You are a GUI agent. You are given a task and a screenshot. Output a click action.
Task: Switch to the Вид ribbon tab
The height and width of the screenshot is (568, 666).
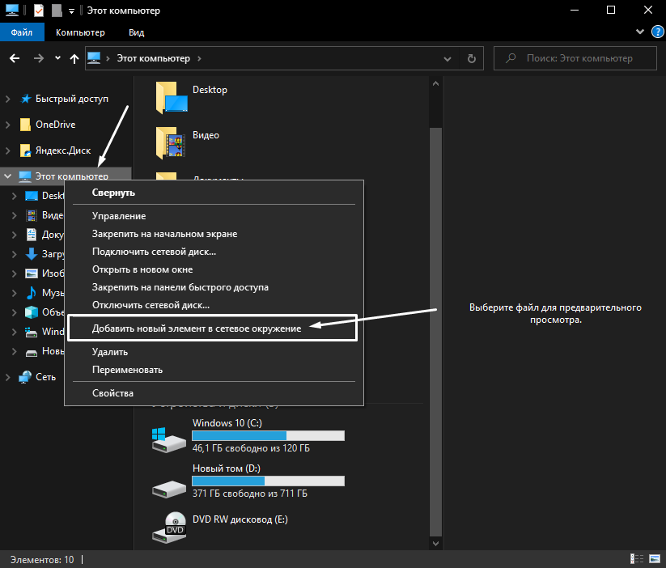pos(136,32)
